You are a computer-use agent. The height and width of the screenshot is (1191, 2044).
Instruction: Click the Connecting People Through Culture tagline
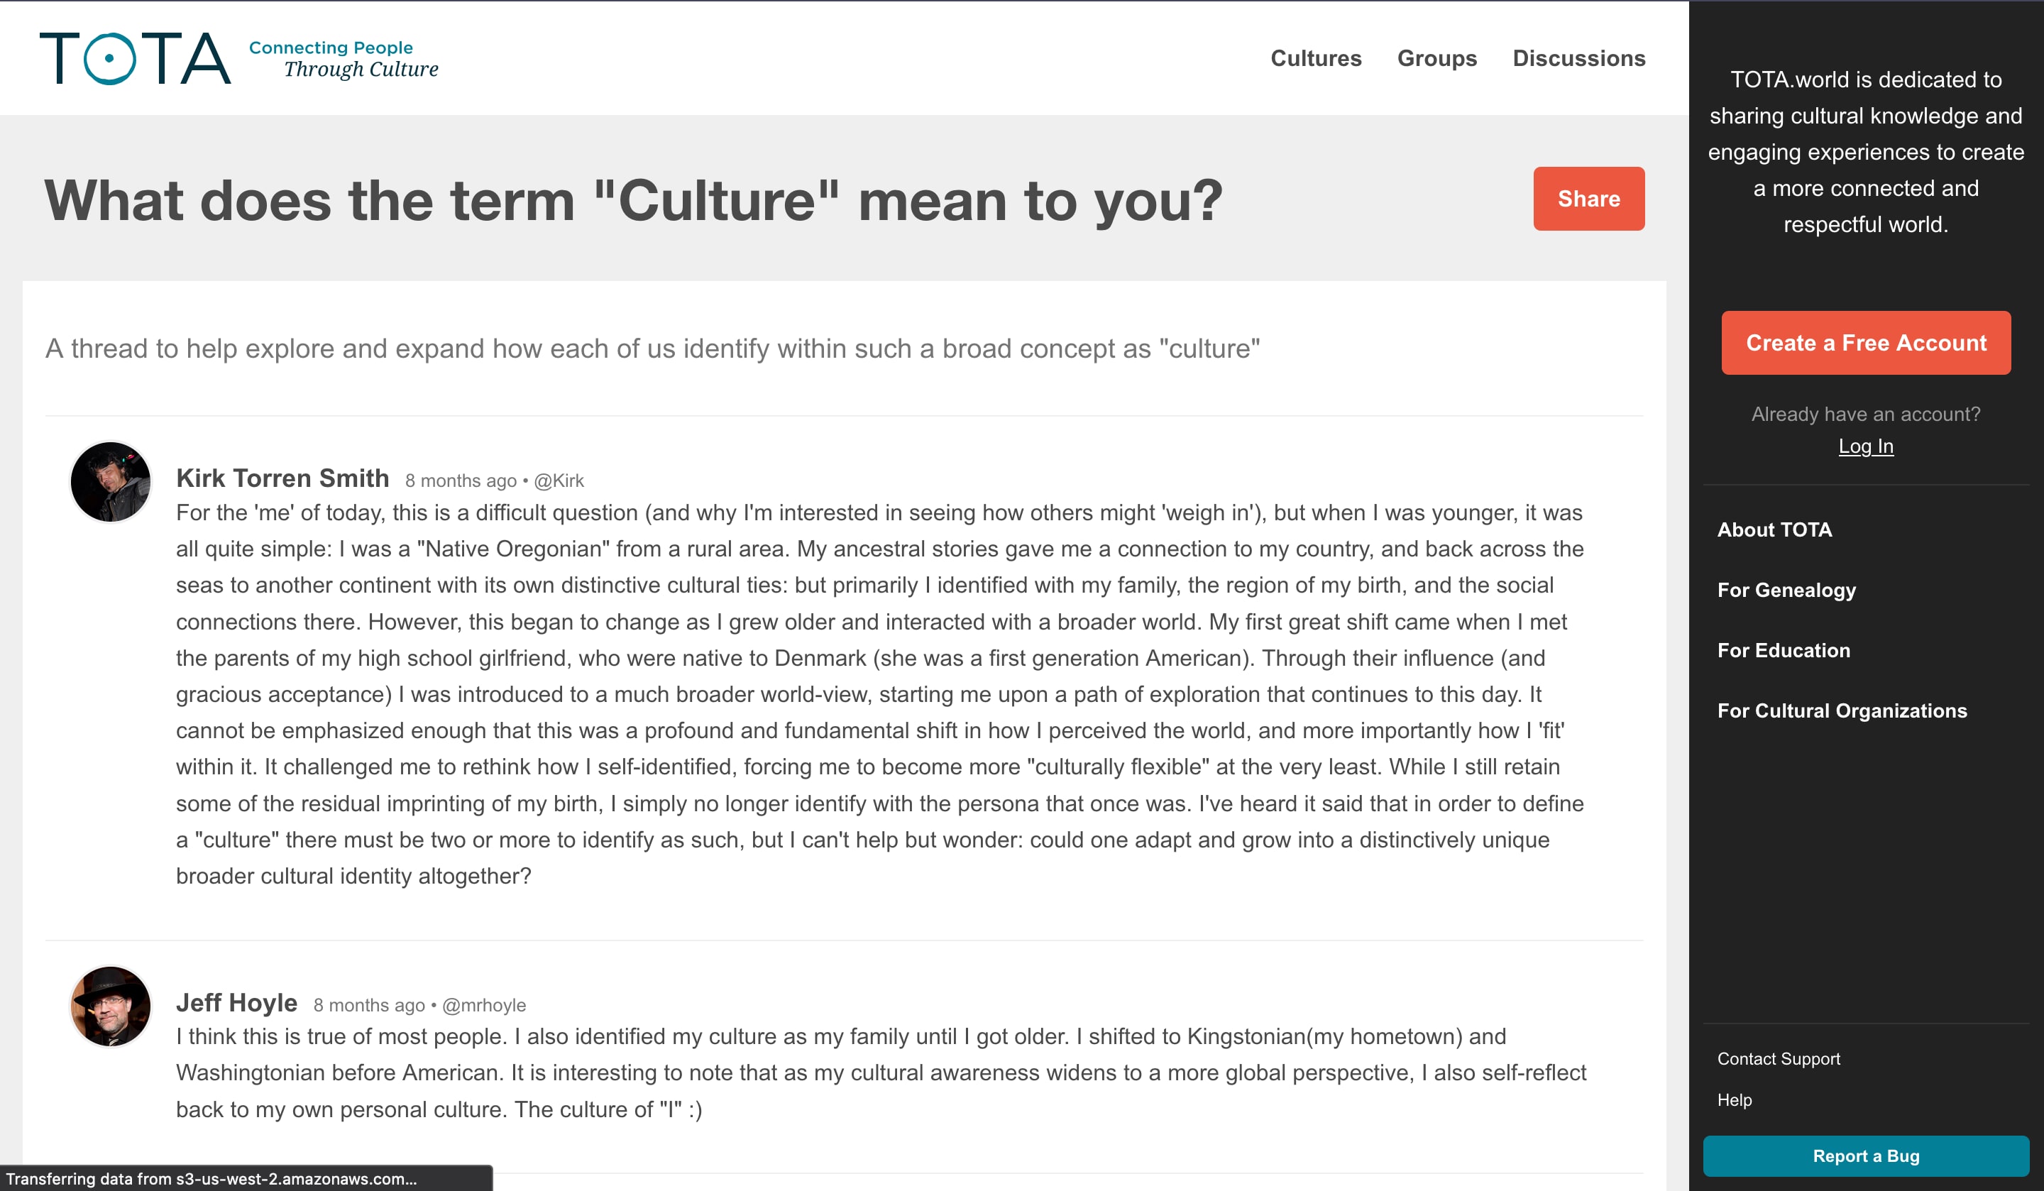click(344, 59)
